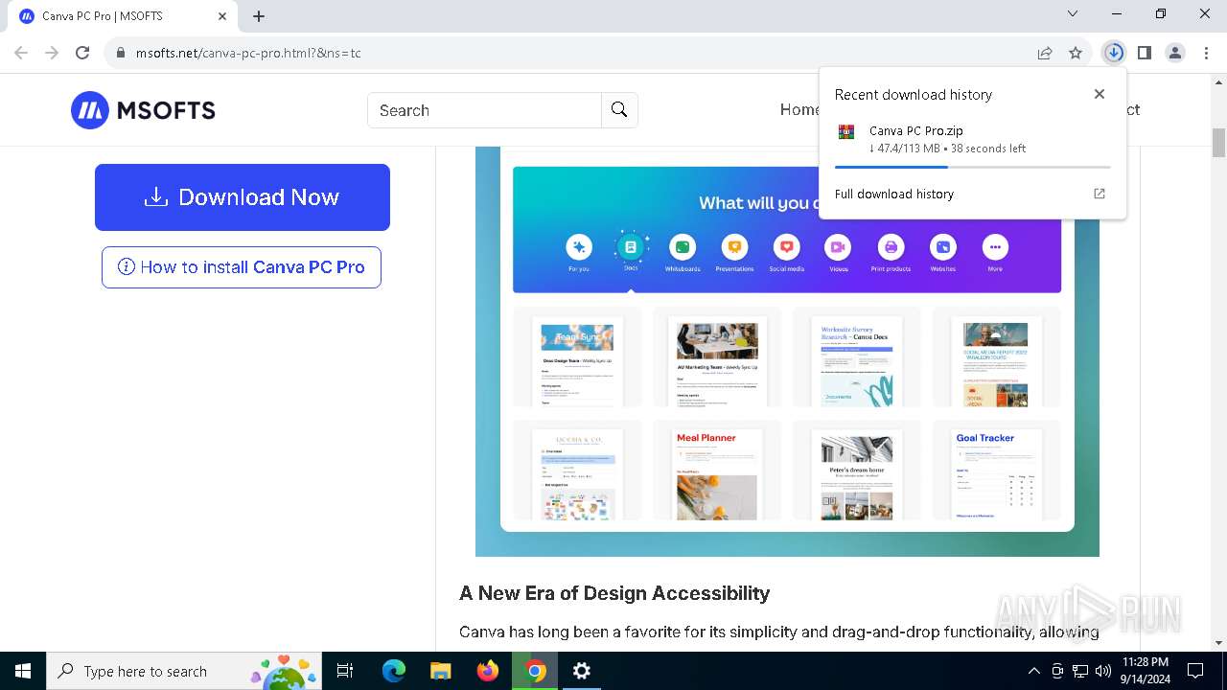The width and height of the screenshot is (1227, 690).
Task: Launch Microsoft Edge from taskbar
Action: tap(394, 671)
